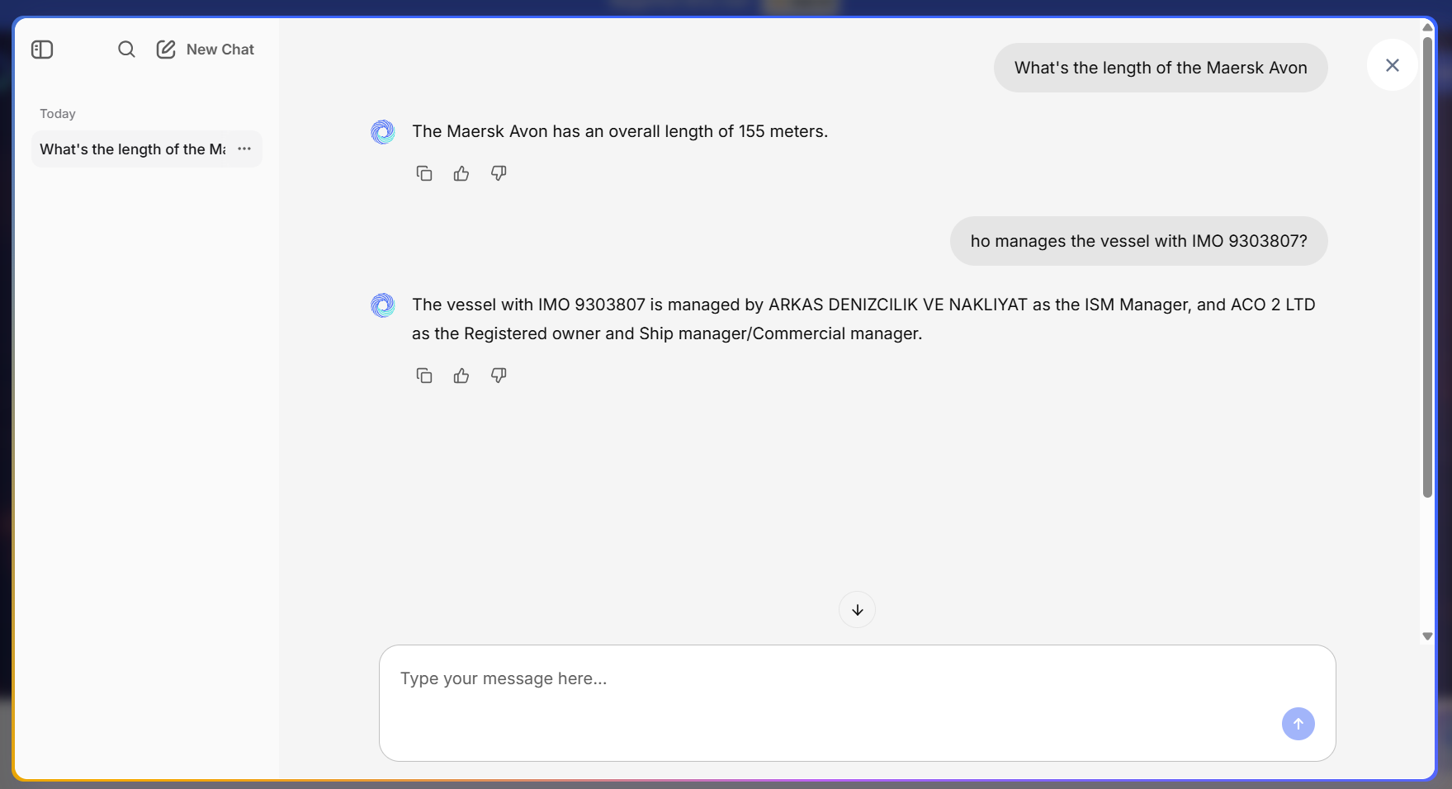1452x789 pixels.
Task: Jump to latest message with down arrow
Action: [x=858, y=610]
